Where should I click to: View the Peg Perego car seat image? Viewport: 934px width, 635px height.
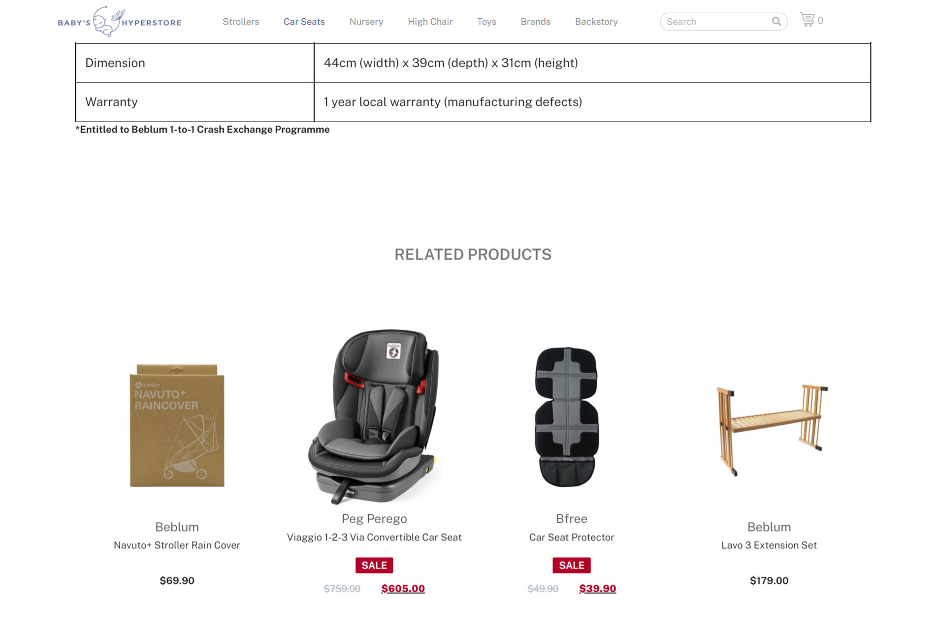tap(374, 416)
